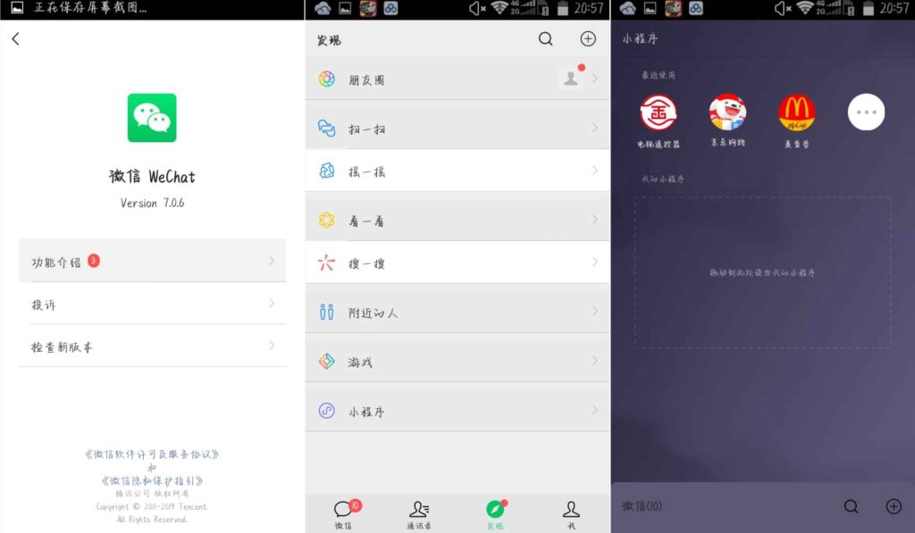Image resolution: width=915 pixels, height=533 pixels.
Task: Expand chevron on 看一看 row
Action: click(x=594, y=220)
